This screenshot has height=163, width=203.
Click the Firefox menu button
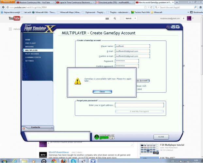pyautogui.click(x=7, y=2)
